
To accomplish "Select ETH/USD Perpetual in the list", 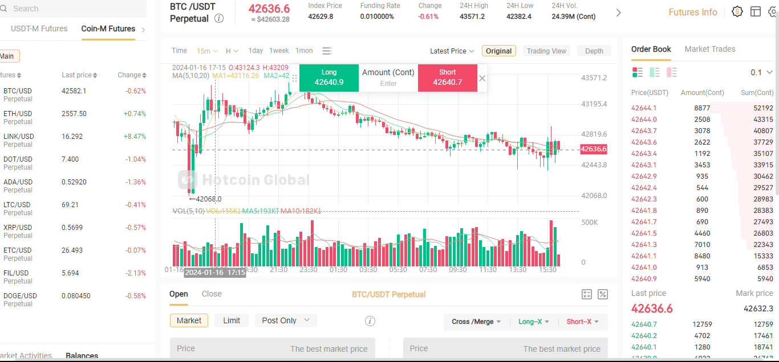I will [74, 117].
